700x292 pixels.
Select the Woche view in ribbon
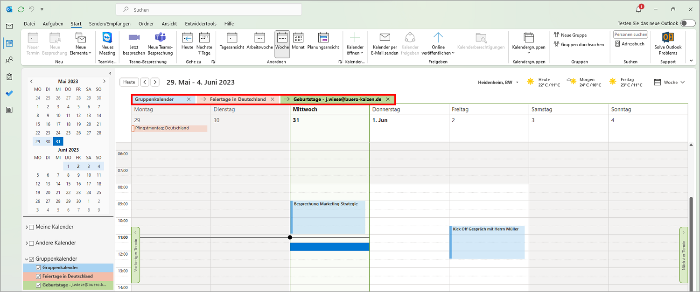coord(282,44)
